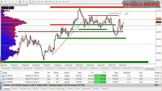Open the EURUSD,M5 chart tab
162x91 pixels.
point(39,69)
